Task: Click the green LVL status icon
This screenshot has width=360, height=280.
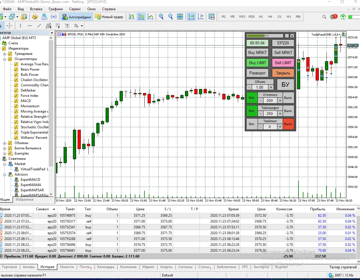Action: (343, 17)
